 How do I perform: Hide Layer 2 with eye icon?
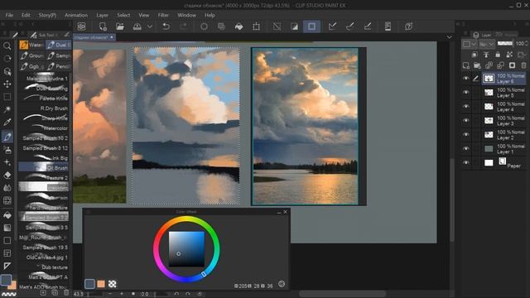(x=465, y=134)
